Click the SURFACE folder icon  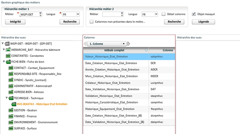pos(11,128)
